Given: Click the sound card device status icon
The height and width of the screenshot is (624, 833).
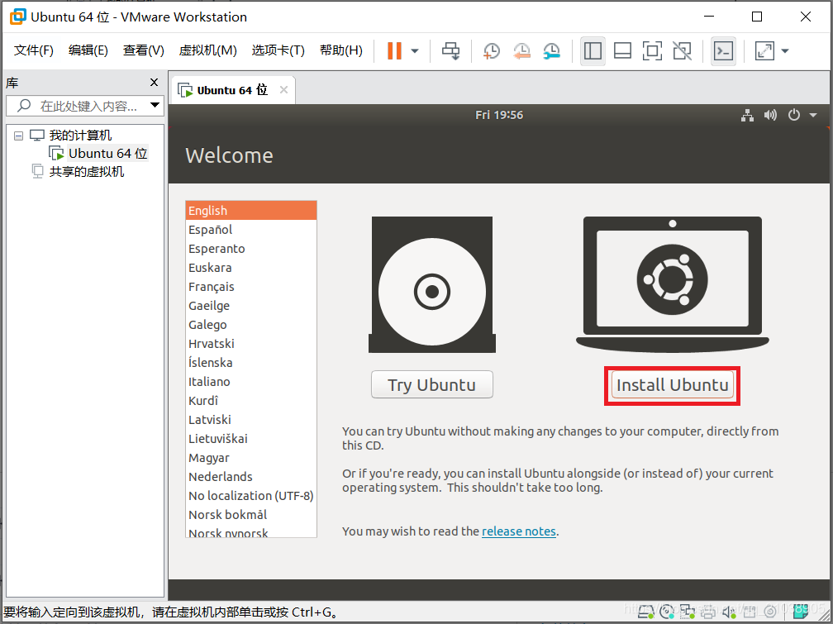Looking at the screenshot, I should [729, 612].
